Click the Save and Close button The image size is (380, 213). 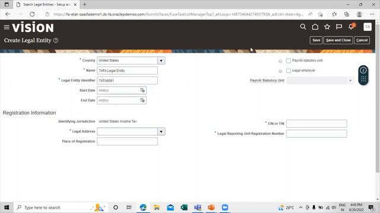[x=338, y=40]
